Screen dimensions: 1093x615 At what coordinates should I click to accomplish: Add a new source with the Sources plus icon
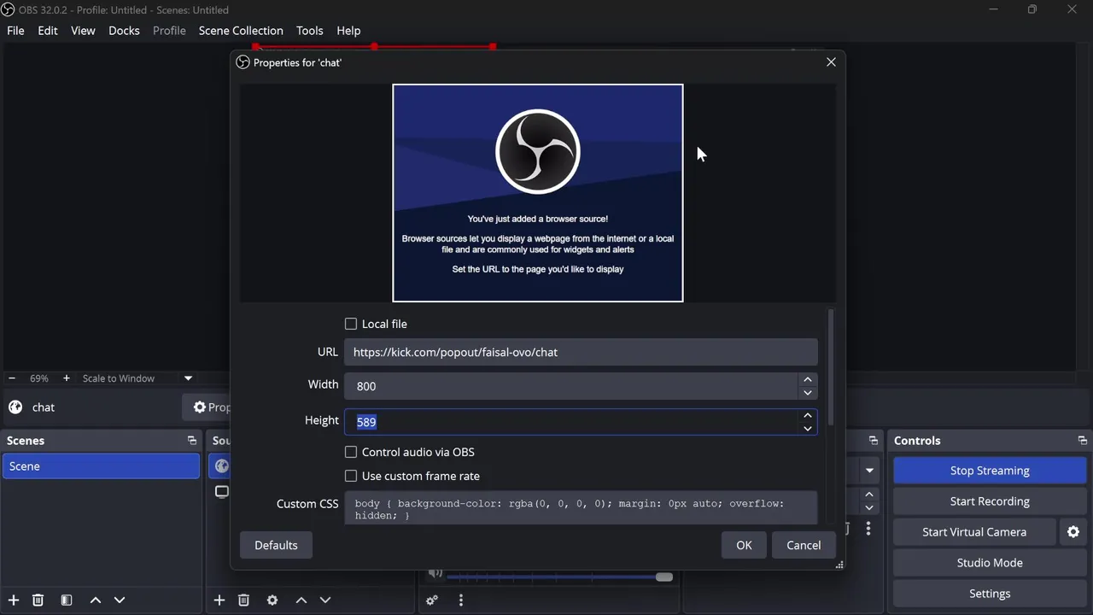point(219,600)
